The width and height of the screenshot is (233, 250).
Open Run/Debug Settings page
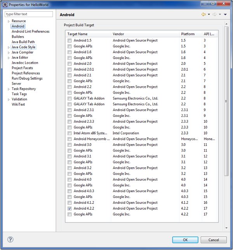[x=27, y=78]
